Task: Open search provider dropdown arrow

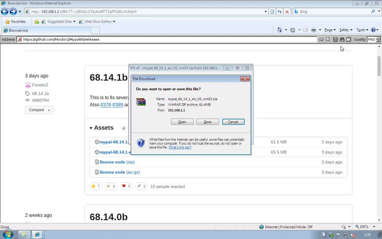Action: click(x=379, y=11)
